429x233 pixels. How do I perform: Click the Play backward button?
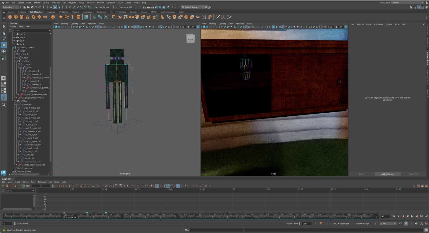click(x=407, y=216)
